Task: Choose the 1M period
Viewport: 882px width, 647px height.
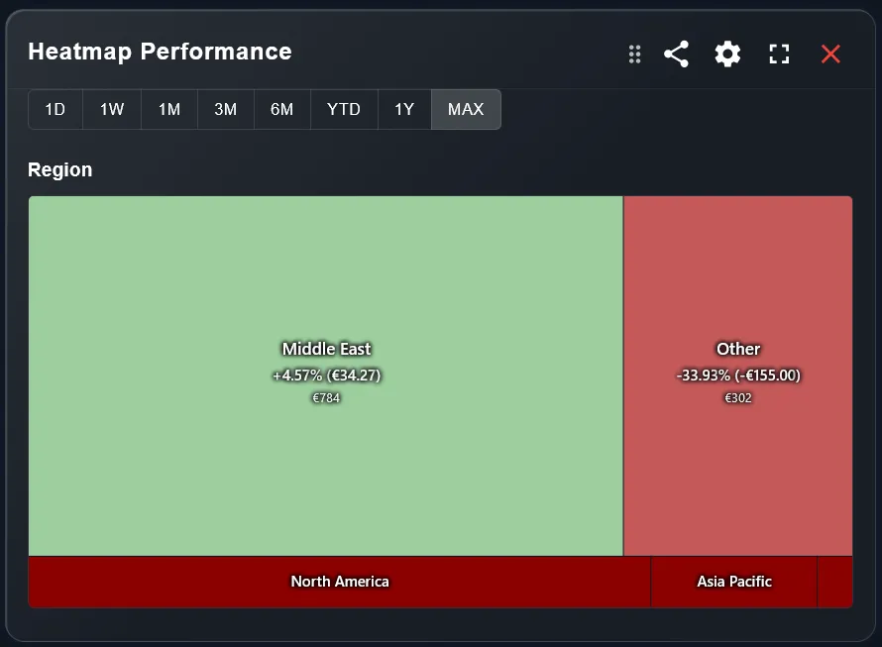Action: (169, 110)
